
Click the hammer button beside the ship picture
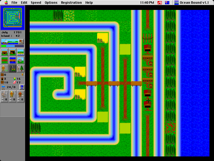coord(21,41)
